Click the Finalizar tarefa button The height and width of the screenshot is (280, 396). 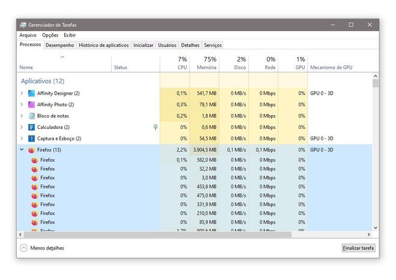tap(358, 248)
